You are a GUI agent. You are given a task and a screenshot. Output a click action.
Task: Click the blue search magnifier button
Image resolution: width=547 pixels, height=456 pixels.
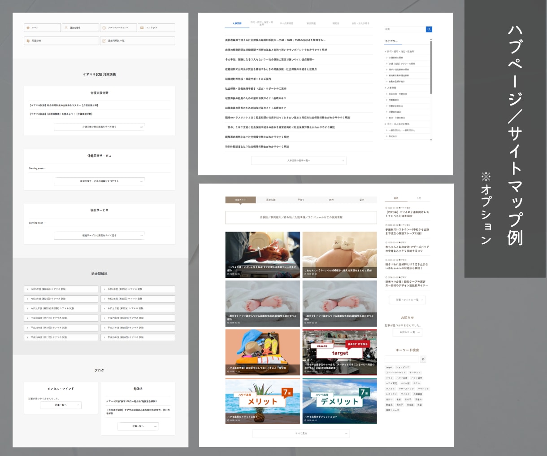click(x=429, y=29)
